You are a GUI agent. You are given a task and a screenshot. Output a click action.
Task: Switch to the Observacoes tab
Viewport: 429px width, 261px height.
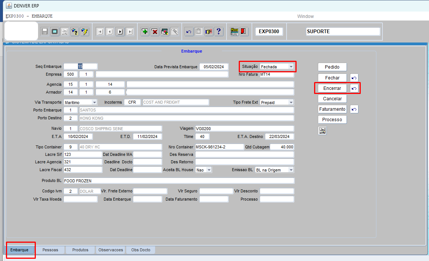[x=111, y=250]
